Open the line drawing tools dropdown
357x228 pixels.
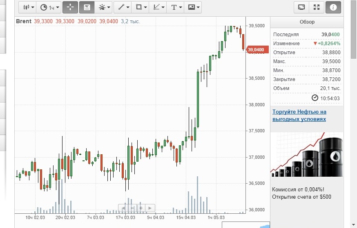point(122,7)
